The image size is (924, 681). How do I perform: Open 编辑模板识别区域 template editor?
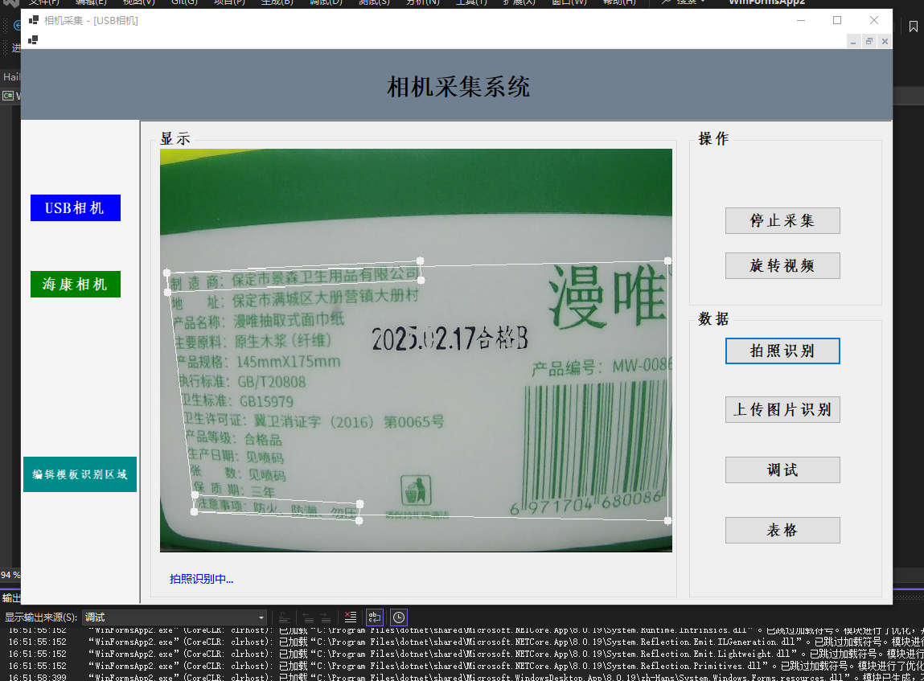[x=80, y=474]
